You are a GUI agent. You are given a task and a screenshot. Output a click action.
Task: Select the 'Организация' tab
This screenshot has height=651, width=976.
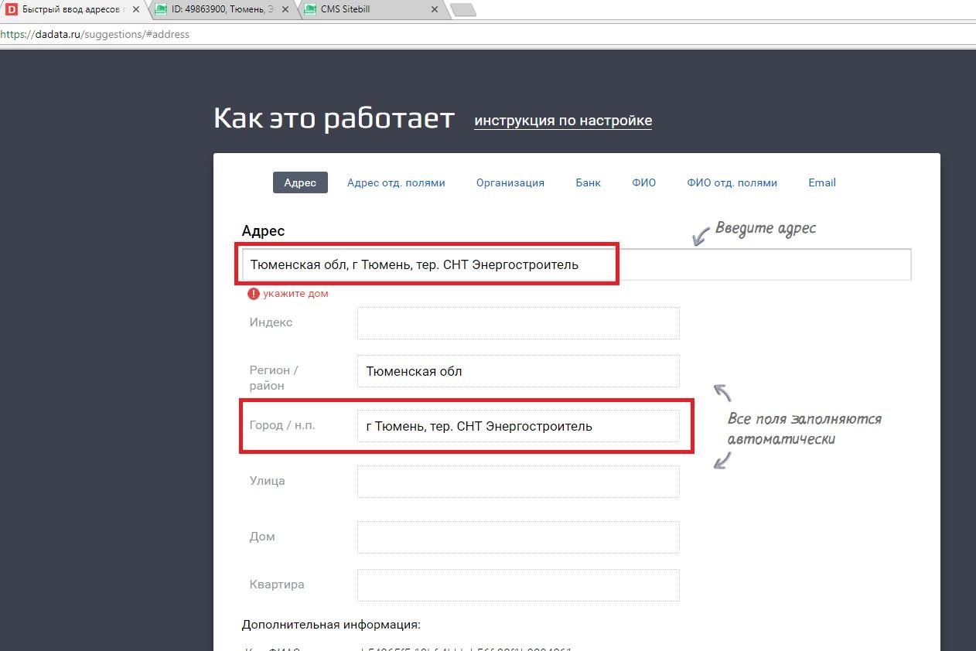pyautogui.click(x=510, y=183)
